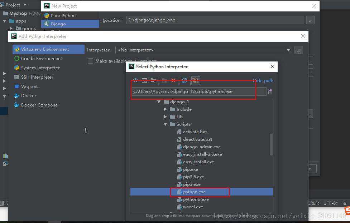Click the Location path field
Image resolution: width=350 pixels, height=223 pixels.
(215, 20)
